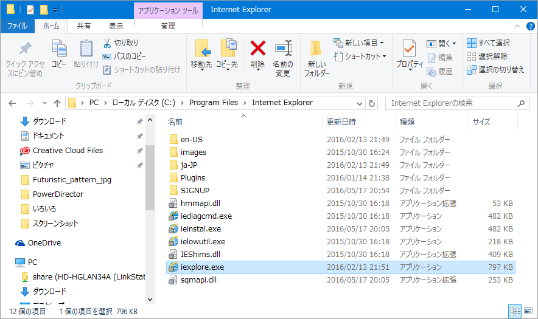Click Invert selection (選択の切り替え)

pos(495,70)
